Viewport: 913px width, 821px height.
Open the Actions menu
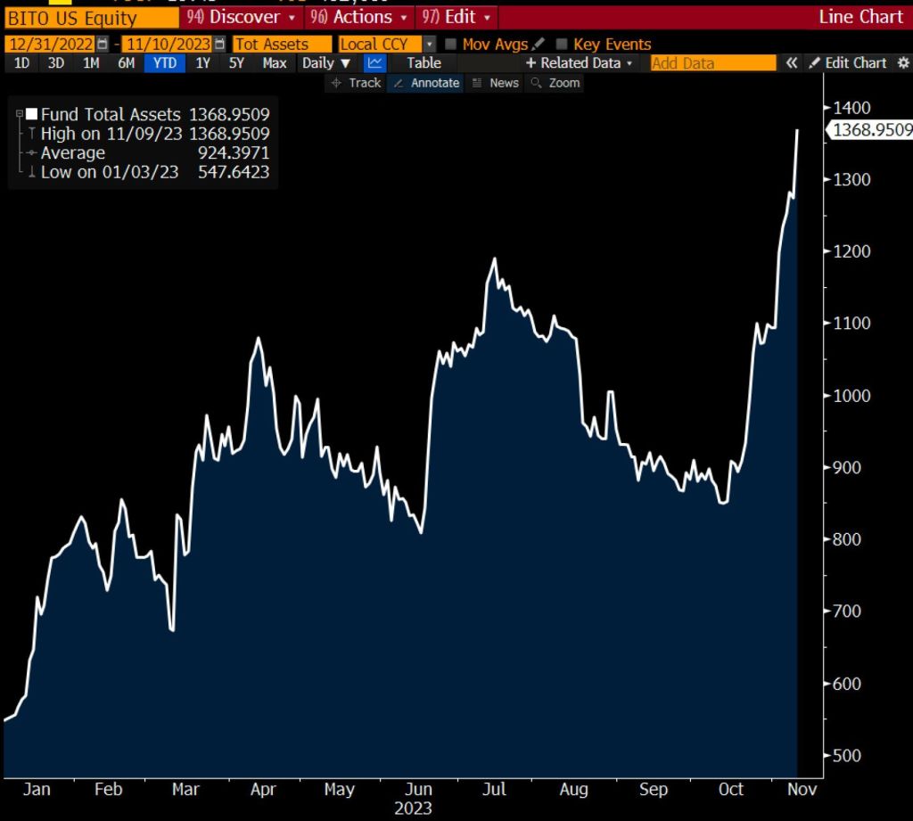pos(358,17)
